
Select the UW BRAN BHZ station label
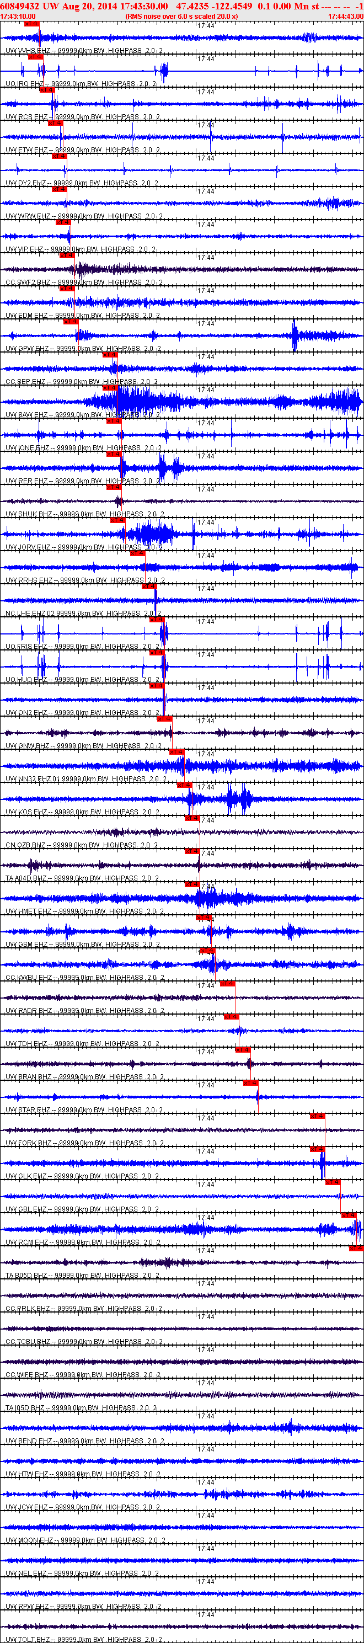29,1079
